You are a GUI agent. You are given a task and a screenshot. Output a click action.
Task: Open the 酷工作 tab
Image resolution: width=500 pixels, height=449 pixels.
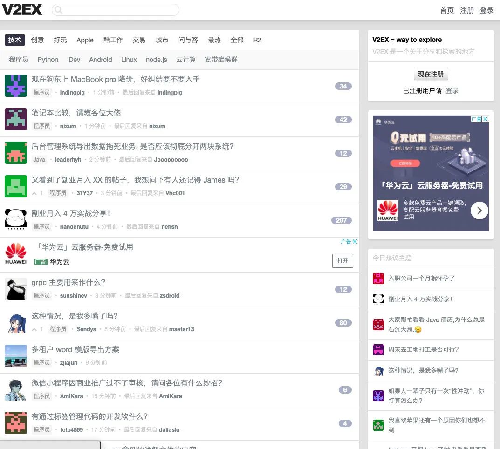click(113, 40)
